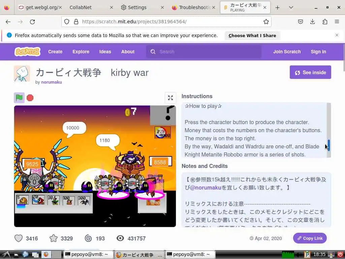Image resolution: width=345 pixels, height=259 pixels.
Task: Open the Firefox taskbar launcher icon
Action: tap(46, 255)
